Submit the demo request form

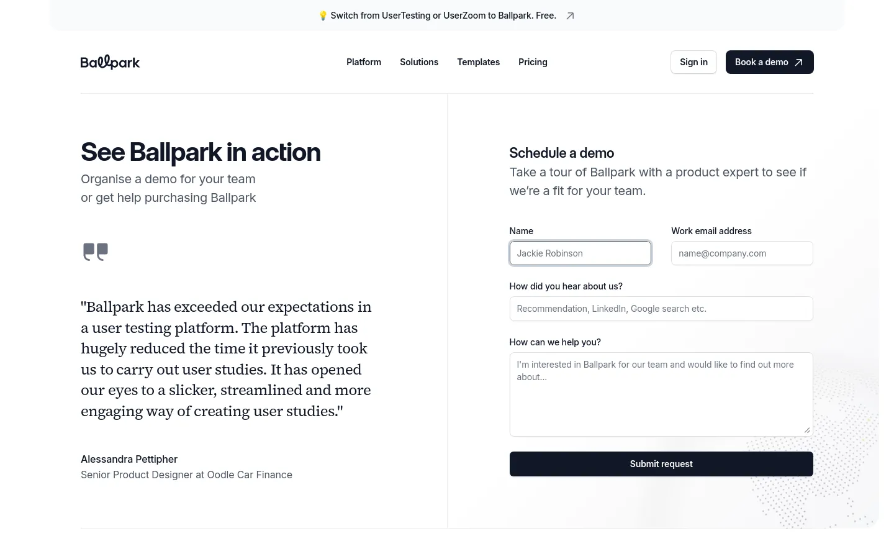click(661, 464)
